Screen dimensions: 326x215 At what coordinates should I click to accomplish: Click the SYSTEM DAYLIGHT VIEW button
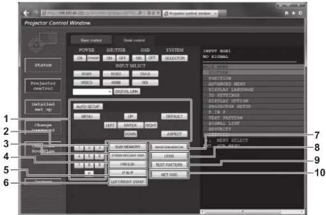128,155
